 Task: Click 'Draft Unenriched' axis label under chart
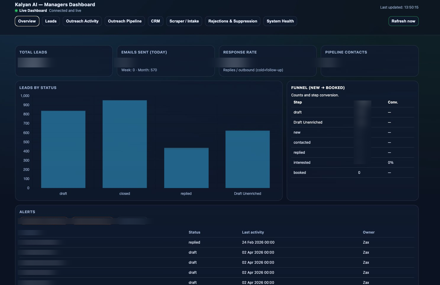coord(248,194)
